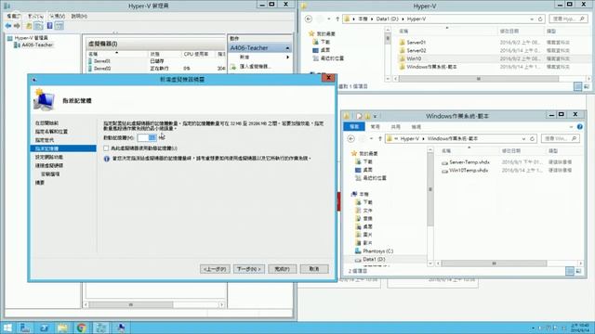This screenshot has width=595, height=334.
Task: Switch to details view in Hyper-V Explorer
Action: pyautogui.click(x=577, y=86)
